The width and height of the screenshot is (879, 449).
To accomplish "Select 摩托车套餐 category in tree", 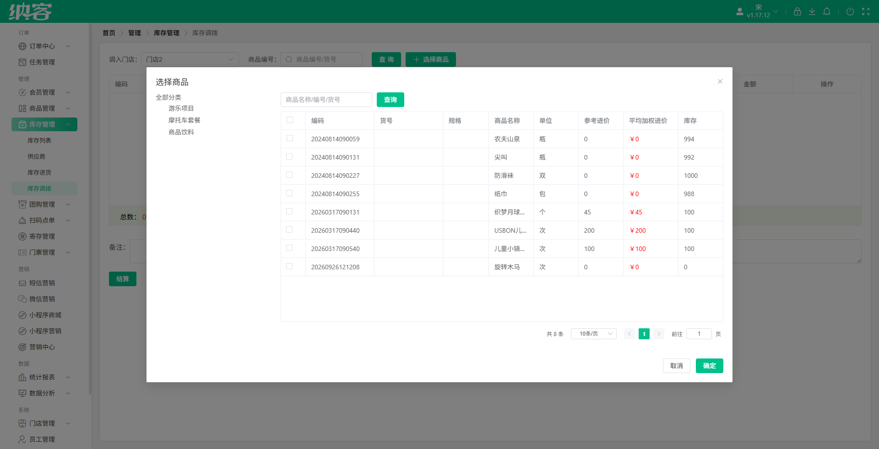I will pos(184,120).
